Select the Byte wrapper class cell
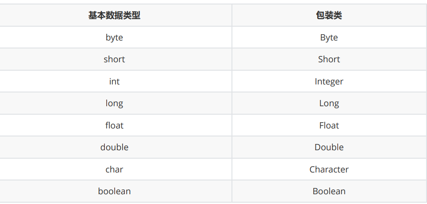 click(x=329, y=37)
